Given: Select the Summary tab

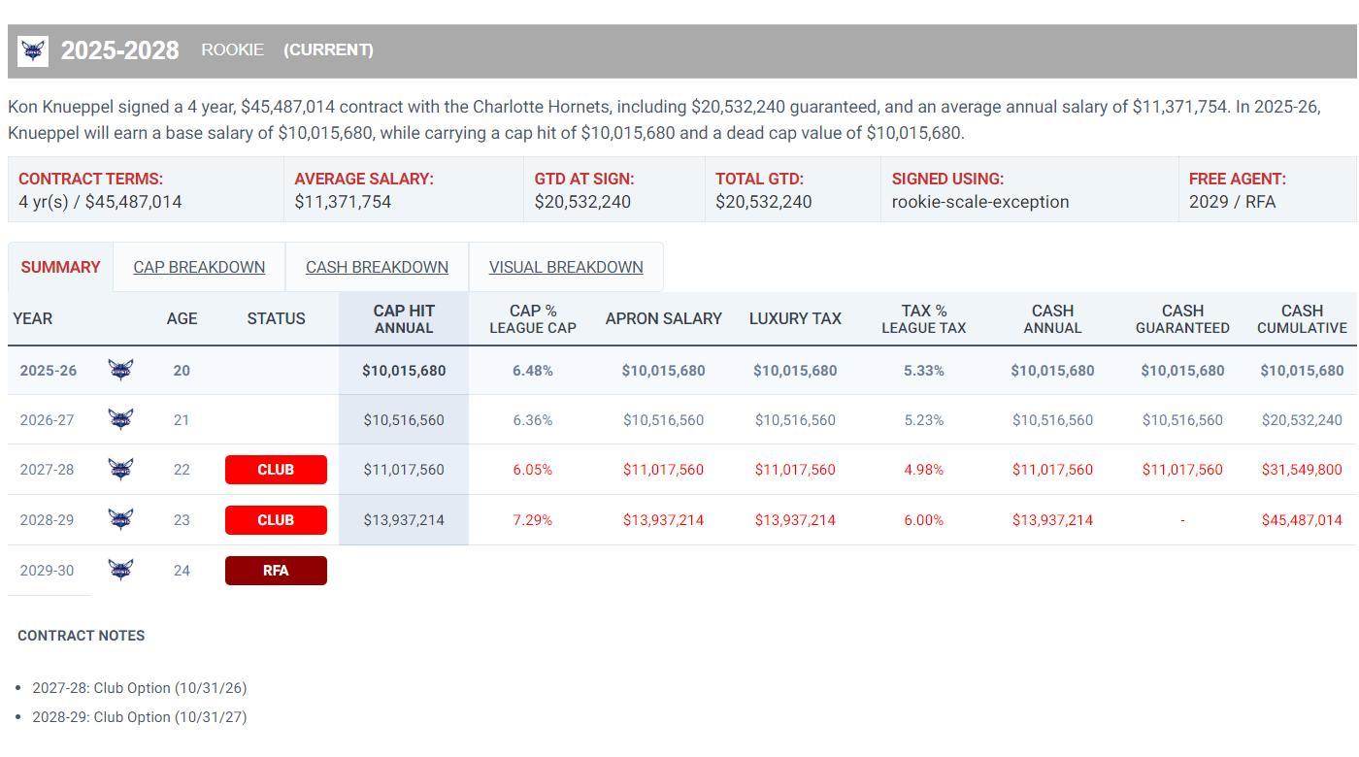Looking at the screenshot, I should click(x=60, y=267).
